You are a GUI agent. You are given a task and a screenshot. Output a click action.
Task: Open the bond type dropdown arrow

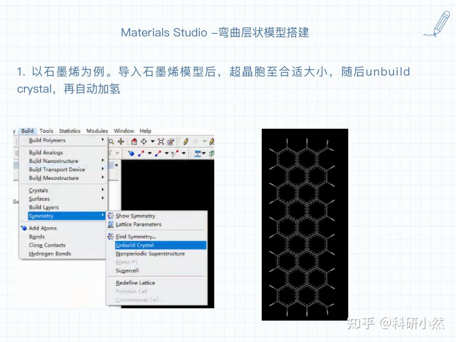pyautogui.click(x=149, y=153)
